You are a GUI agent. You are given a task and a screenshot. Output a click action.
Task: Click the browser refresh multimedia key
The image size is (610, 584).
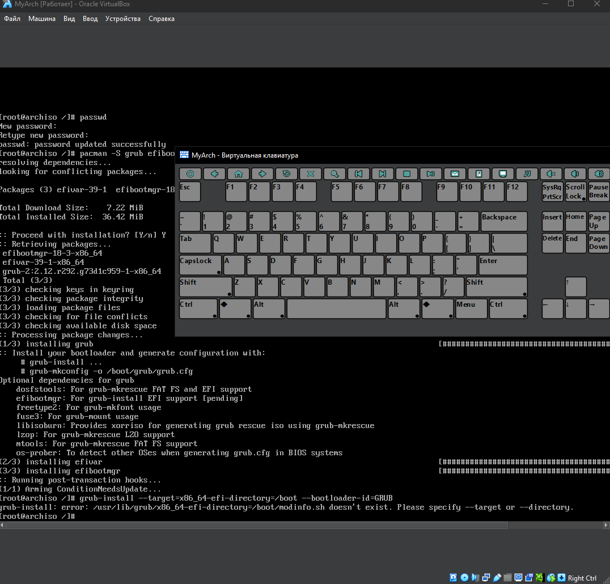(287, 173)
